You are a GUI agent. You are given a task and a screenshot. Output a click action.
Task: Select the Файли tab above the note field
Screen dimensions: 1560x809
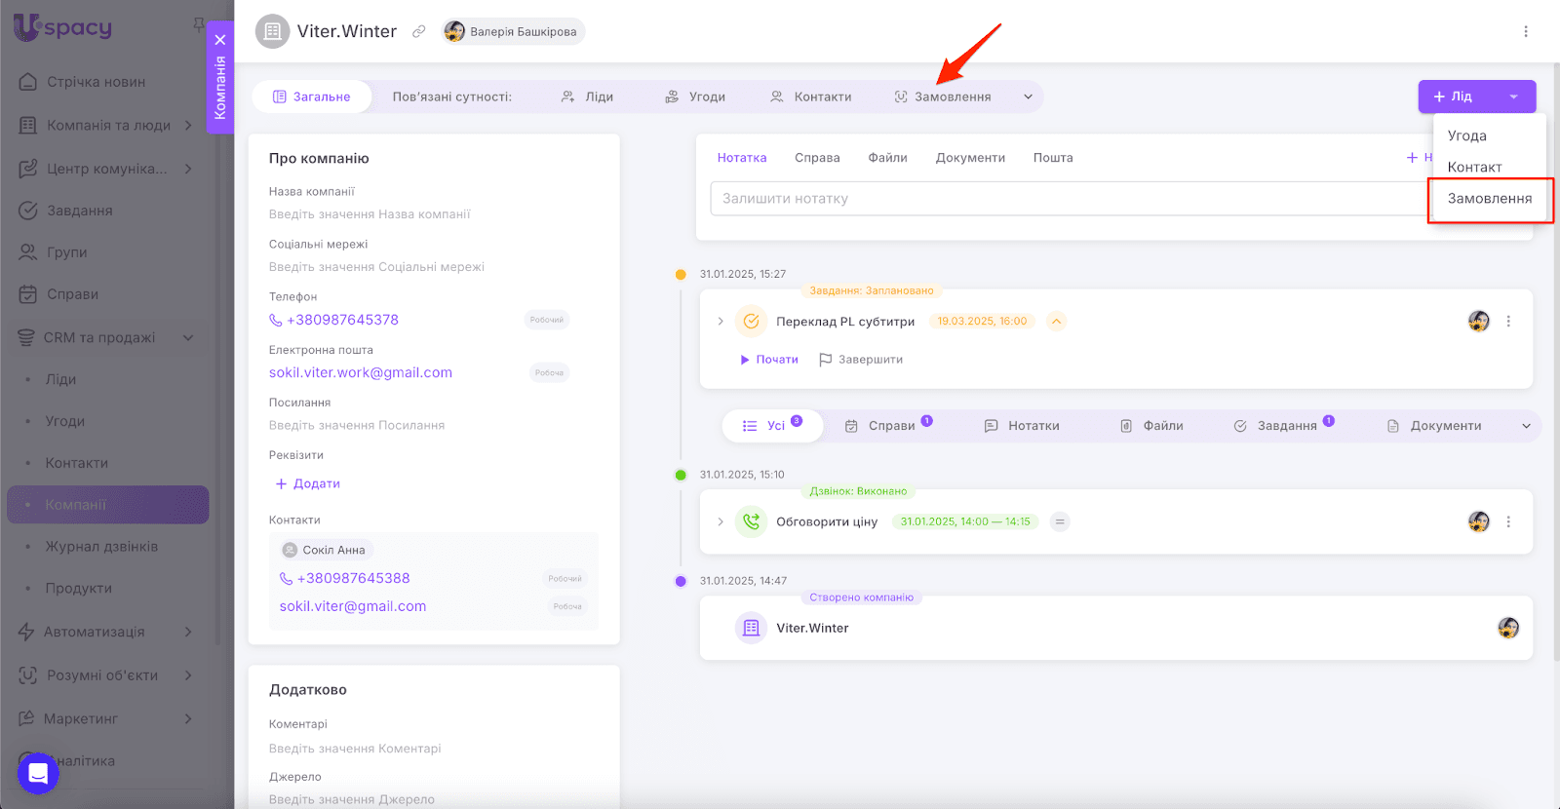pos(888,158)
